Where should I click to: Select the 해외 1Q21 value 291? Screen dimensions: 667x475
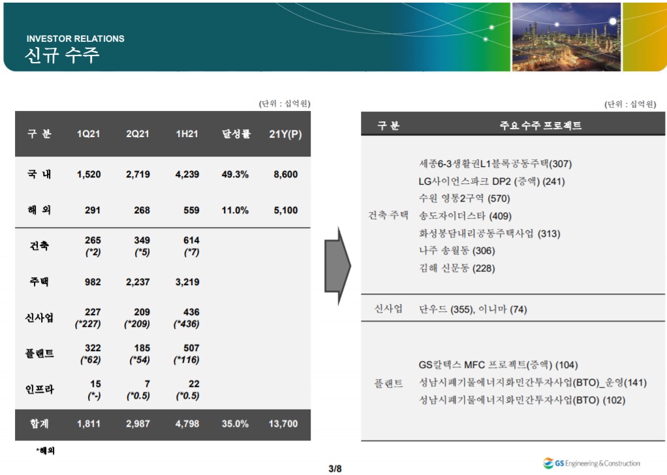pos(93,210)
